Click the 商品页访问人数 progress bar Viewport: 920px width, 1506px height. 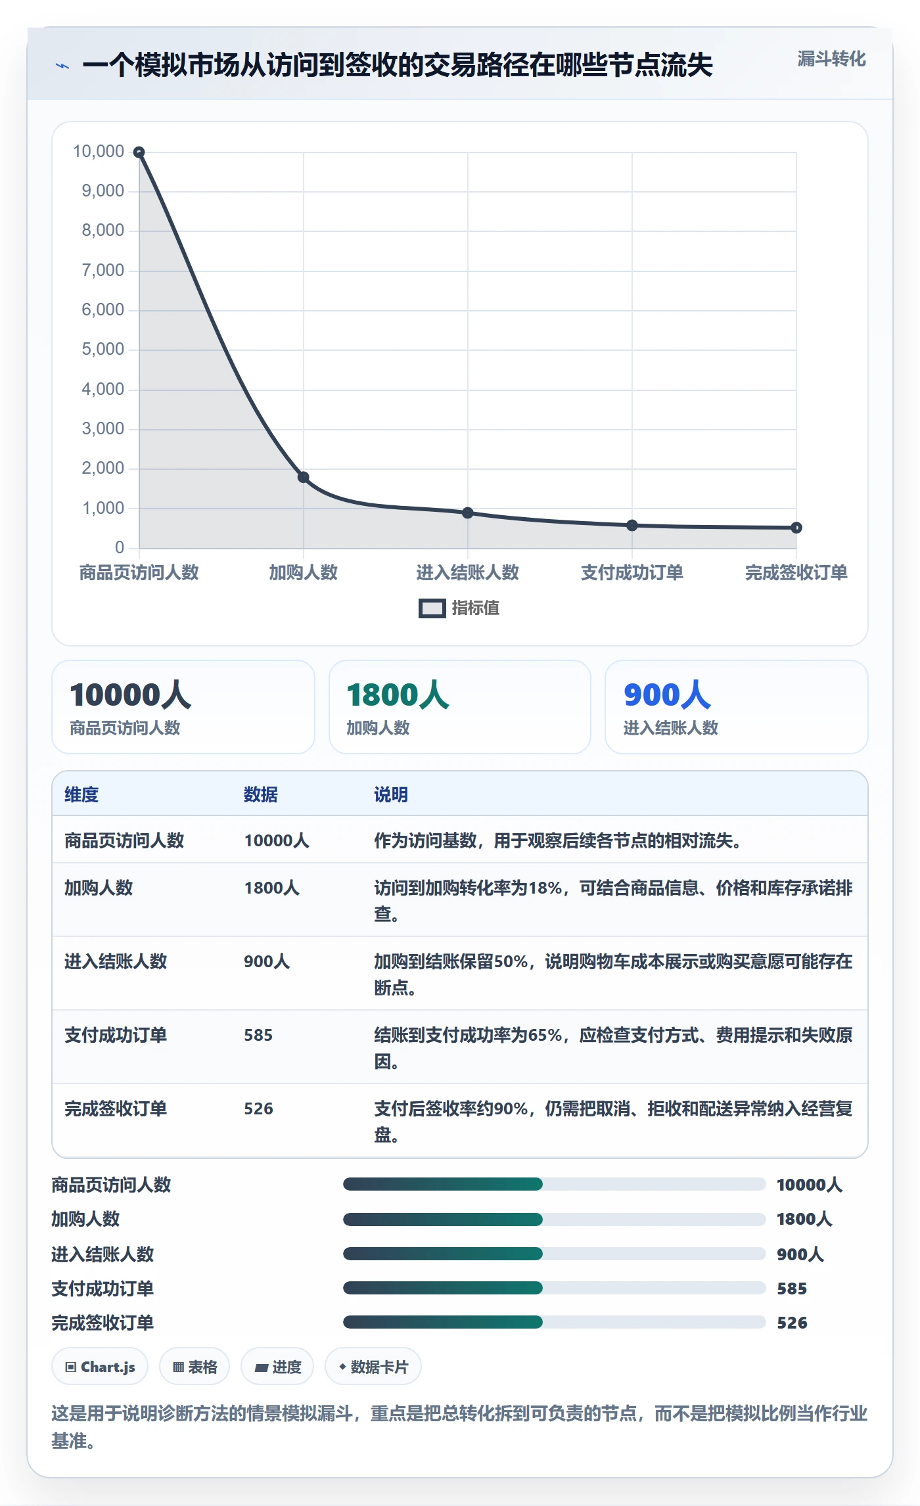(554, 1184)
